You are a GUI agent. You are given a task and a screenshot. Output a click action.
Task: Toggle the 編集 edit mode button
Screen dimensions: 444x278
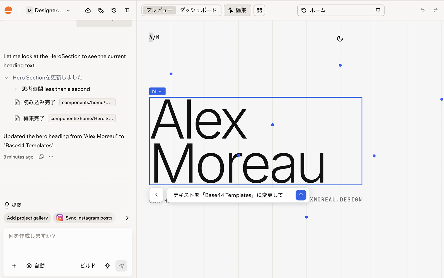tap(237, 10)
